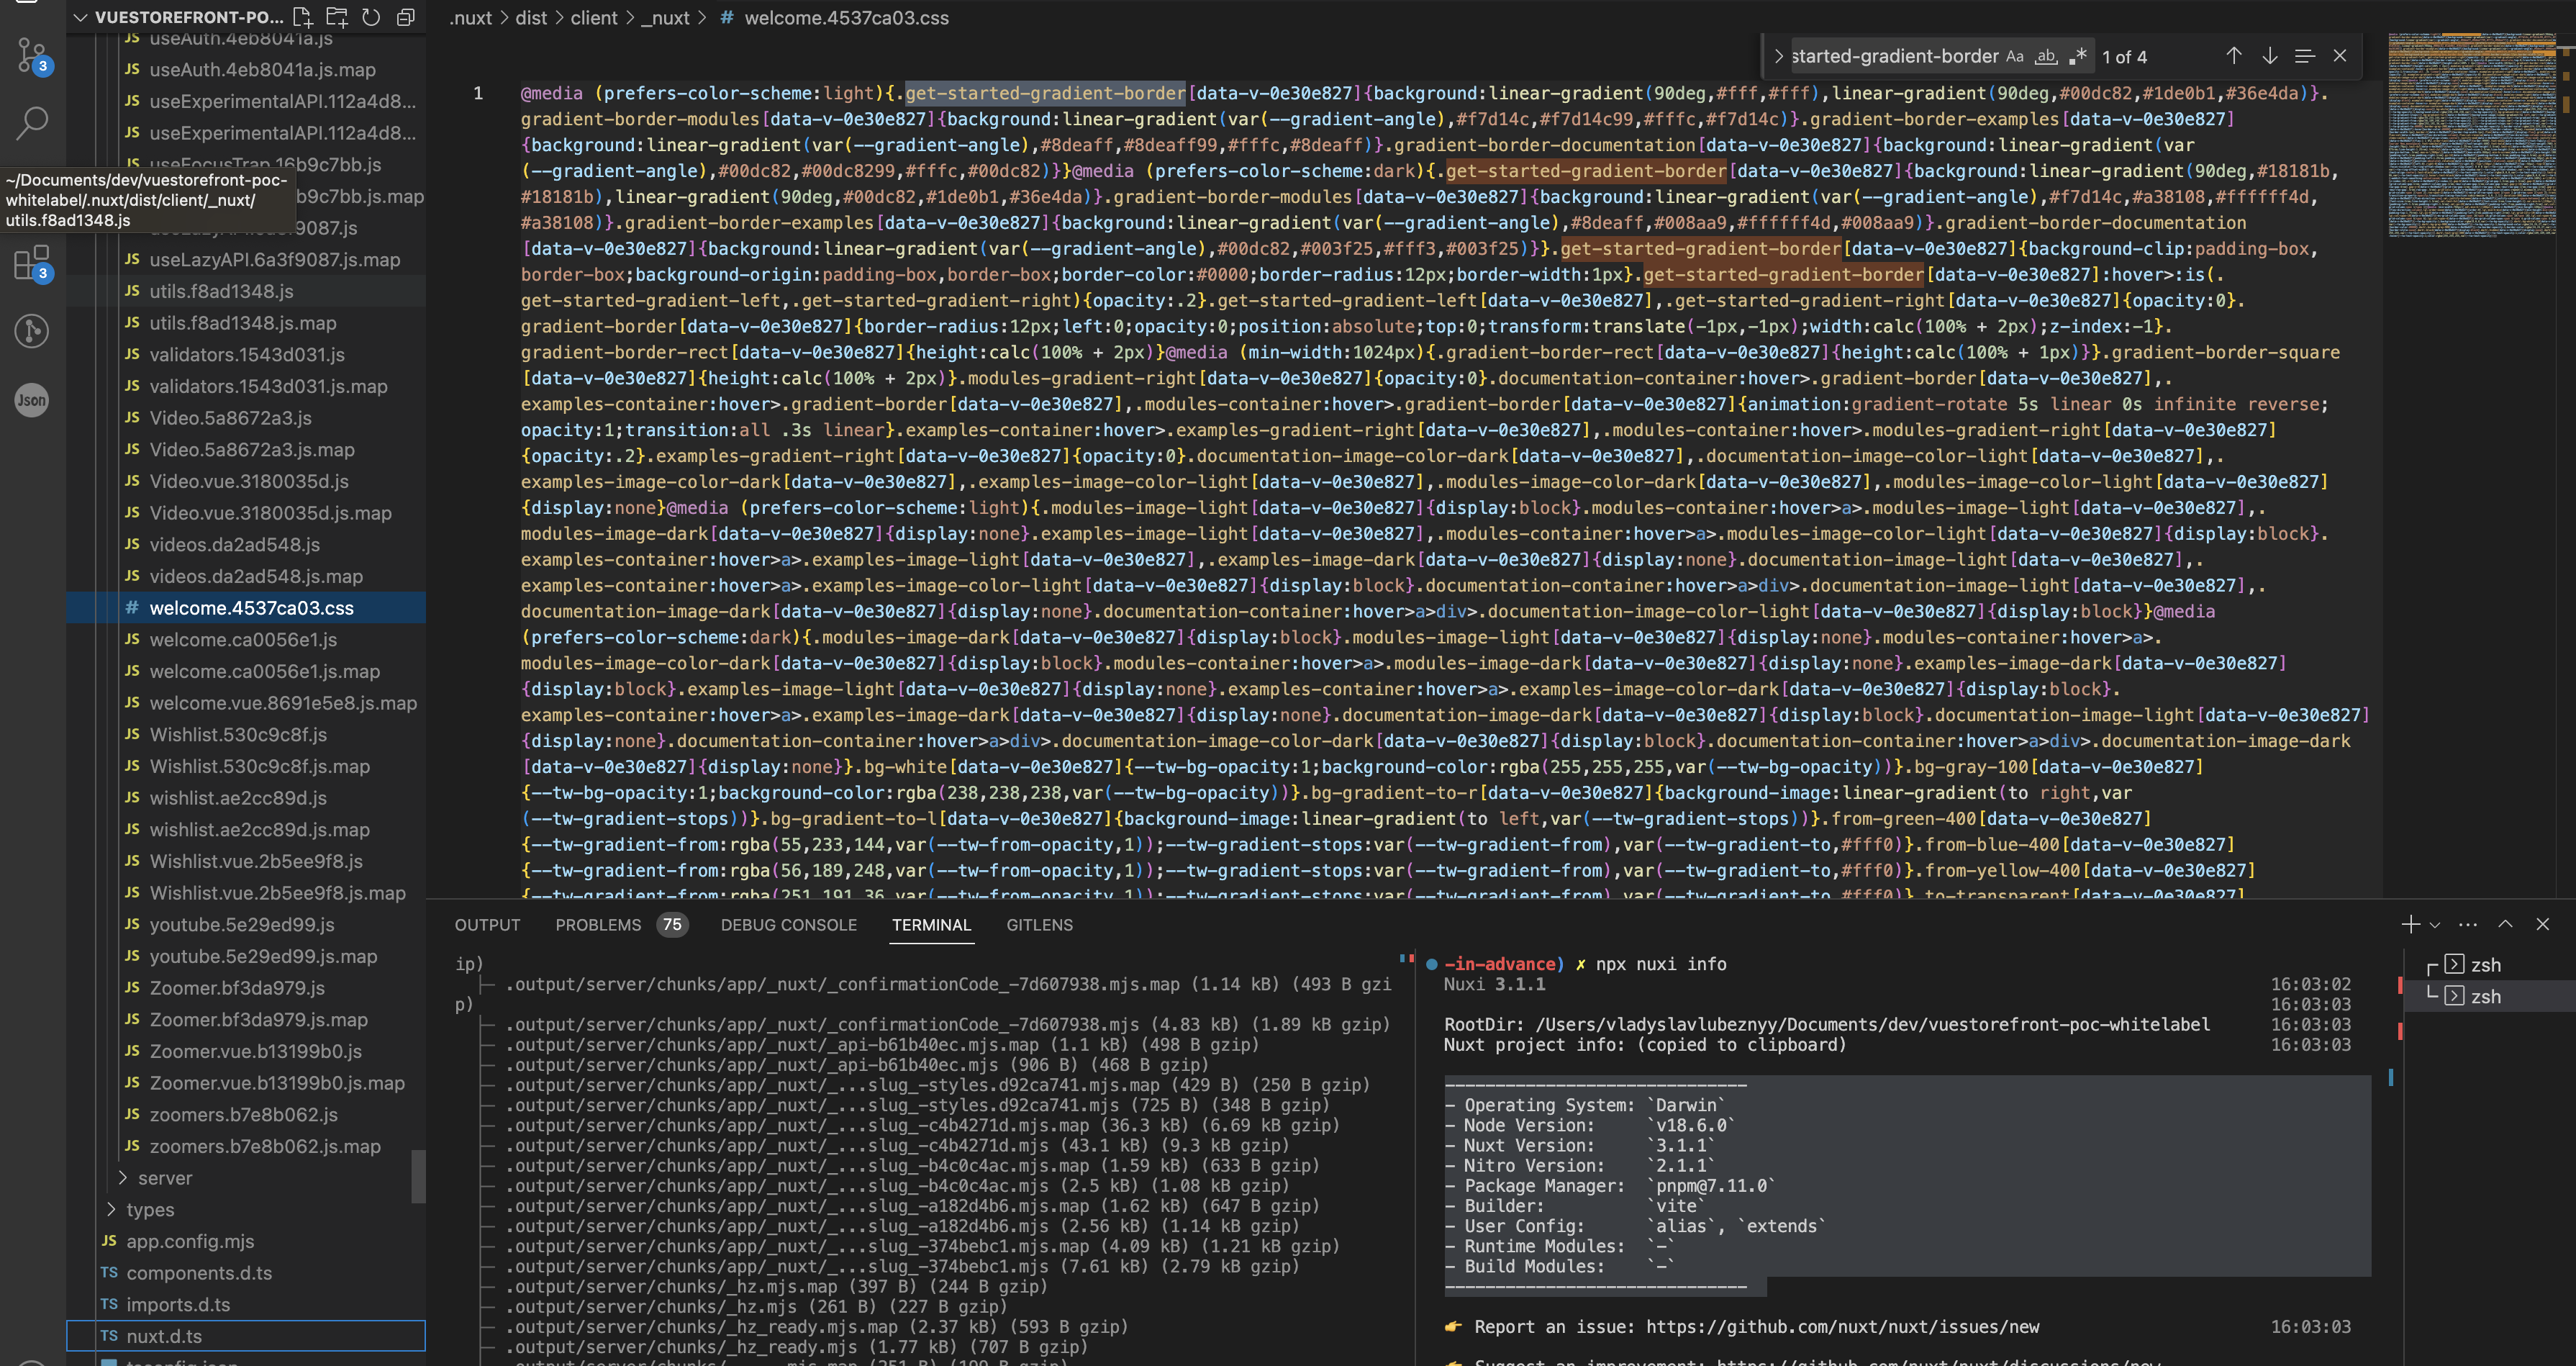Go to previous find match
Image resolution: width=2576 pixels, height=1366 pixels.
2233,56
